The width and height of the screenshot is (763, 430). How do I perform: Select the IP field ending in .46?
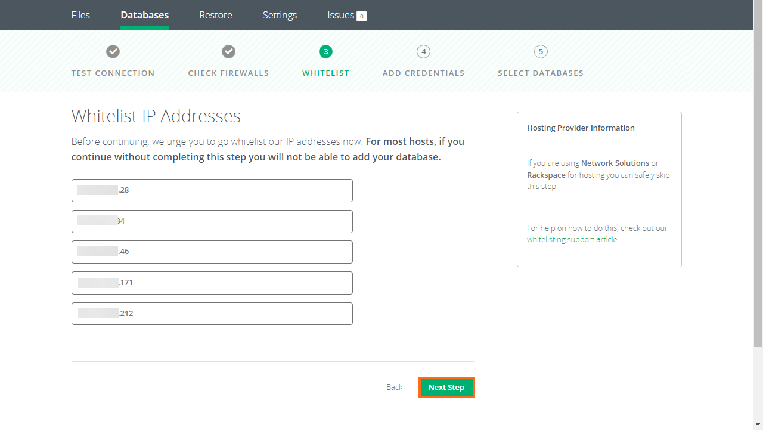[x=212, y=252]
